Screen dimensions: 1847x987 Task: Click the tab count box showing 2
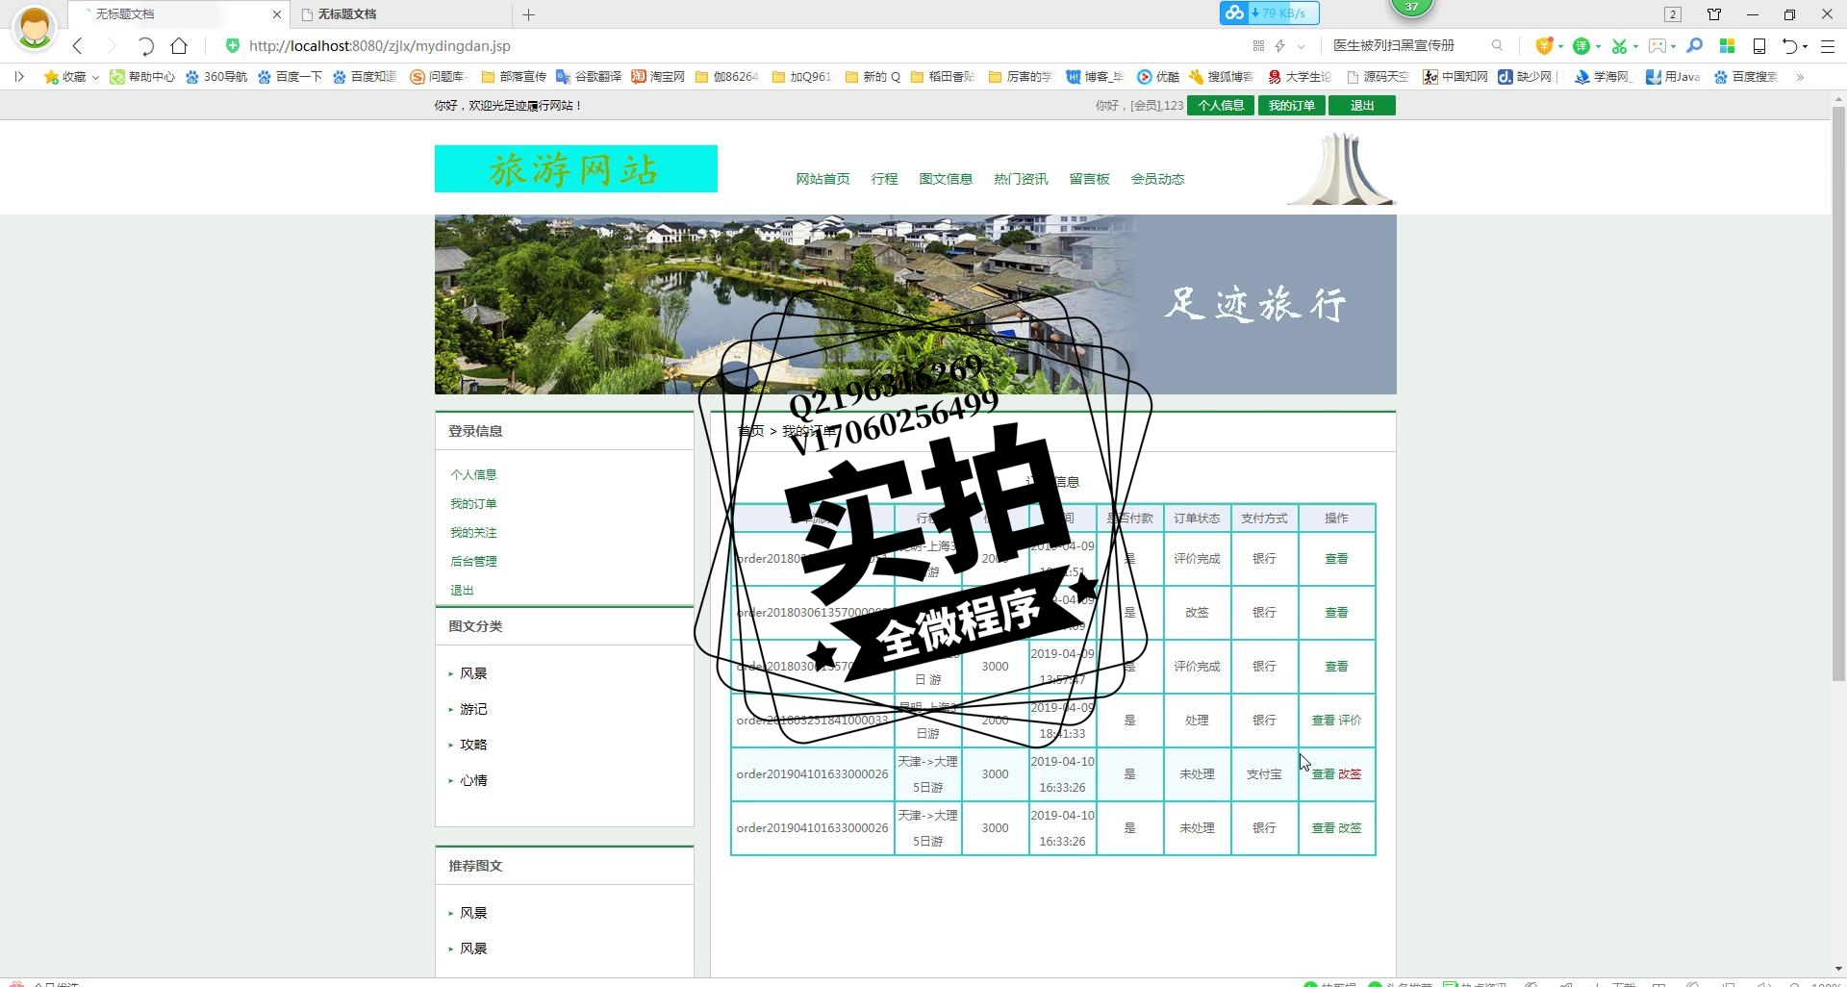1673,14
